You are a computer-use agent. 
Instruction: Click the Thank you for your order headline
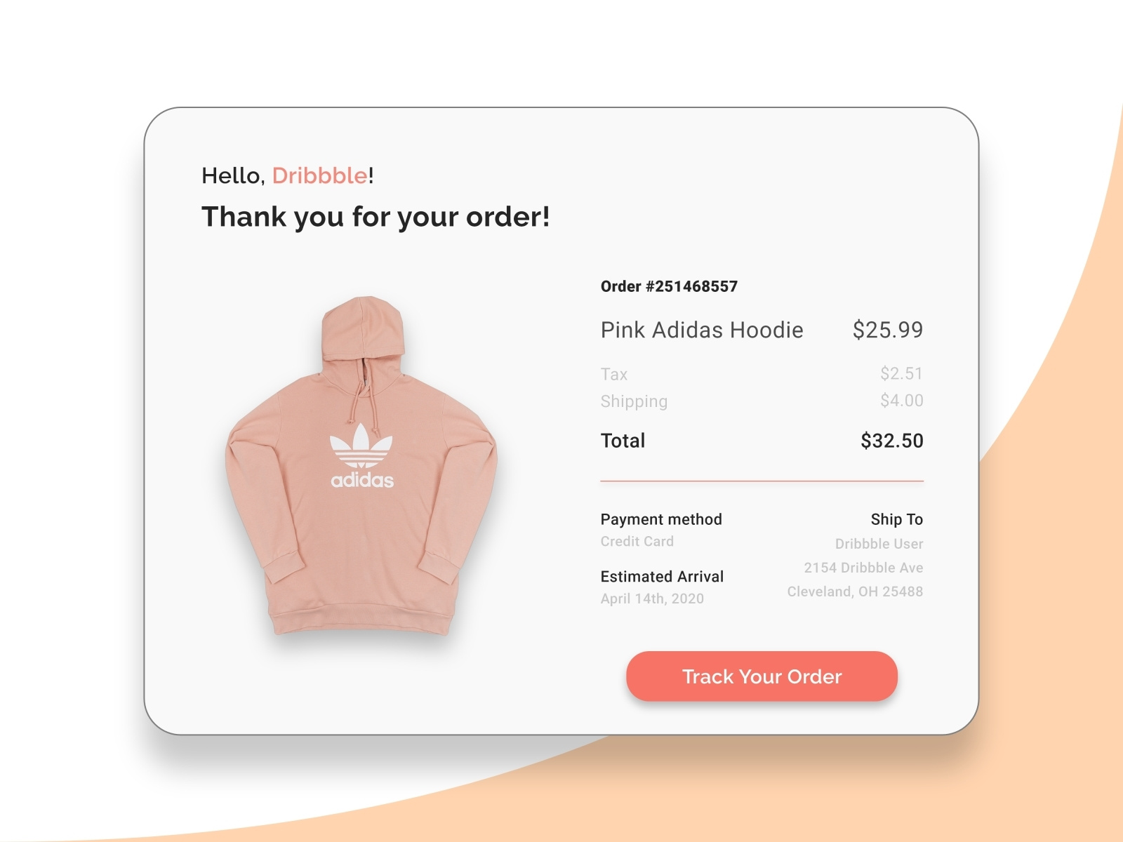point(377,217)
